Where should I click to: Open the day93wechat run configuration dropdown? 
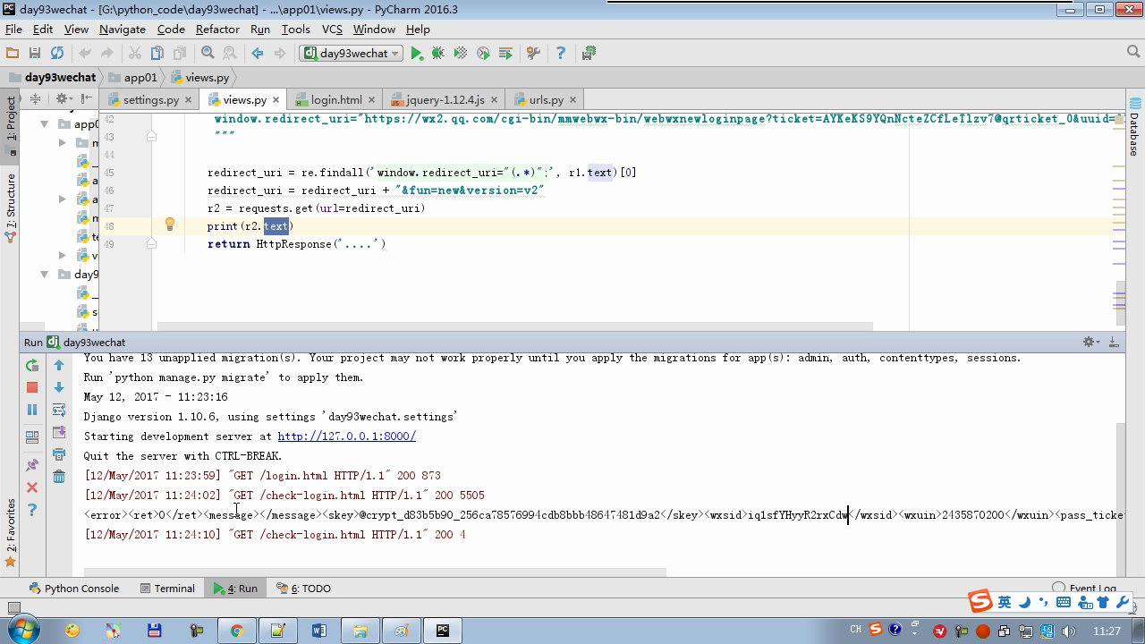pos(352,54)
